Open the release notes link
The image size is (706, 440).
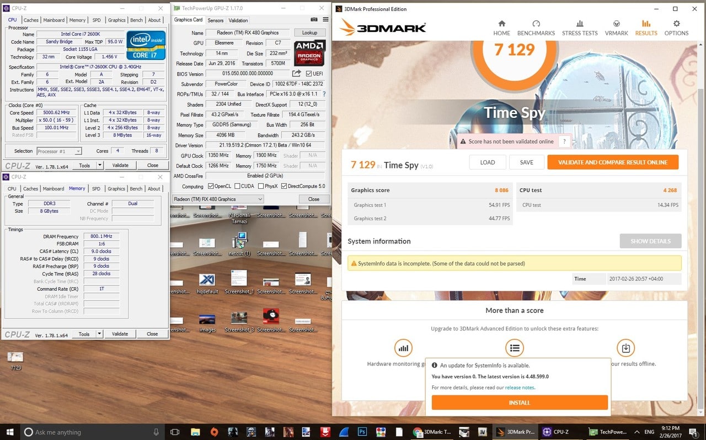pos(520,388)
